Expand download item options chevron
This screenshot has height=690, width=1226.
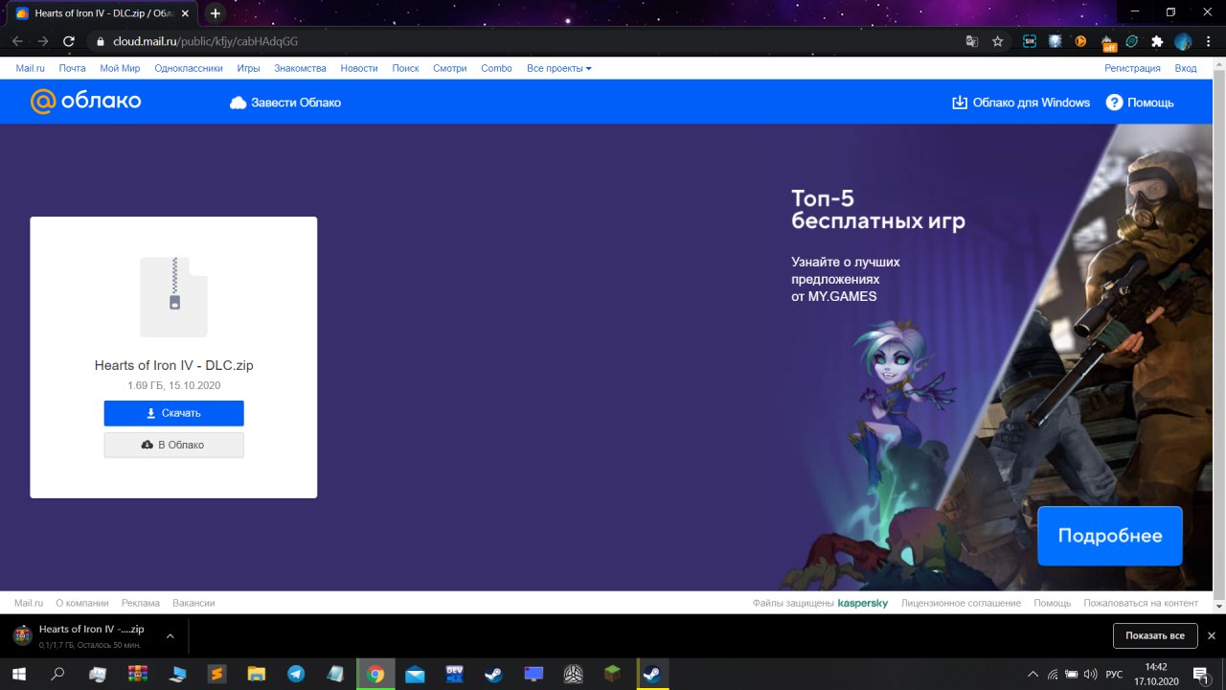(170, 635)
